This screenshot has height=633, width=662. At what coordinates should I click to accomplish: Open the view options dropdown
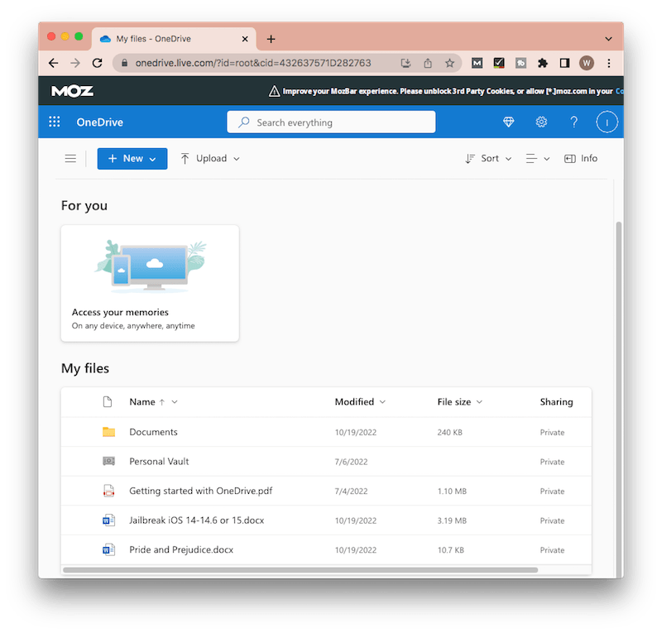pyautogui.click(x=537, y=158)
